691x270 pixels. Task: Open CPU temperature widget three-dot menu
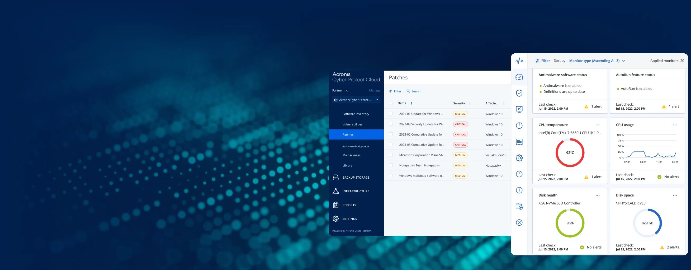597,125
